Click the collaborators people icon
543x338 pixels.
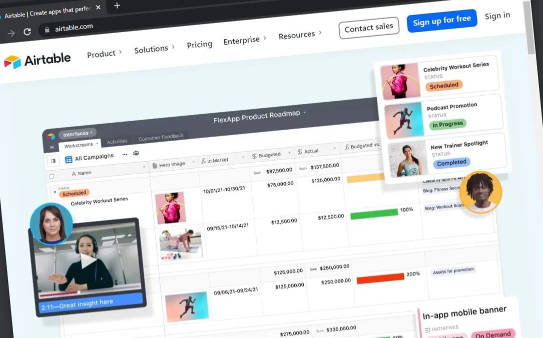[x=136, y=153]
